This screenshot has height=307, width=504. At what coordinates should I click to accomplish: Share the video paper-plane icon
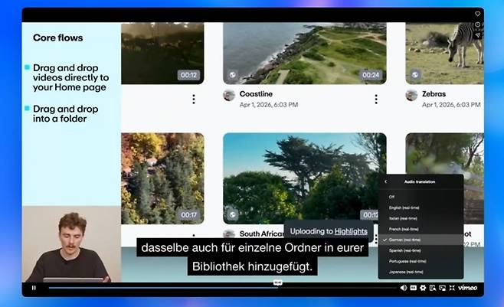[478, 35]
